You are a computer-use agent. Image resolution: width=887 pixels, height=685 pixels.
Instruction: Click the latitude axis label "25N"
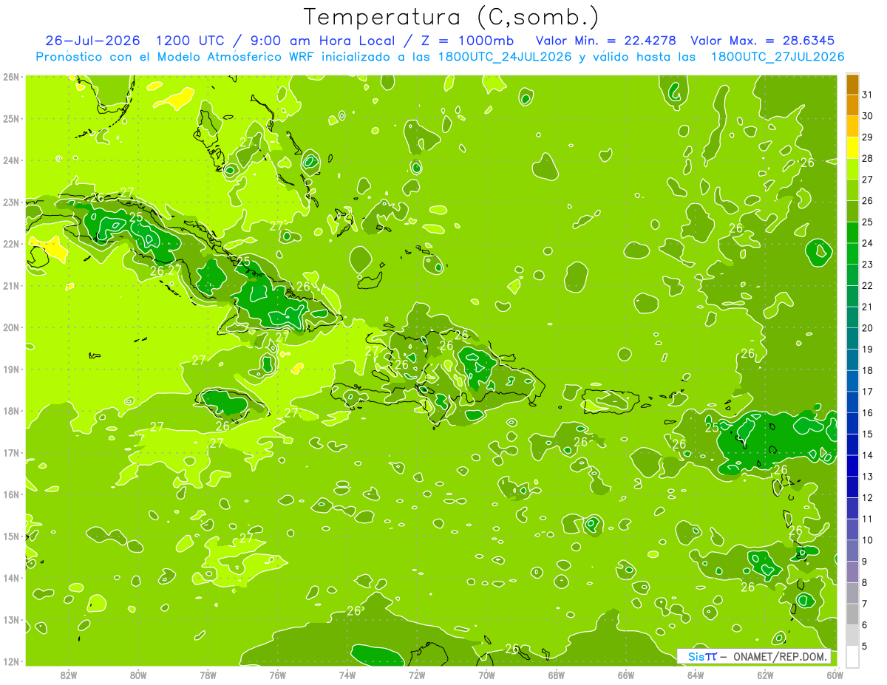(x=11, y=118)
